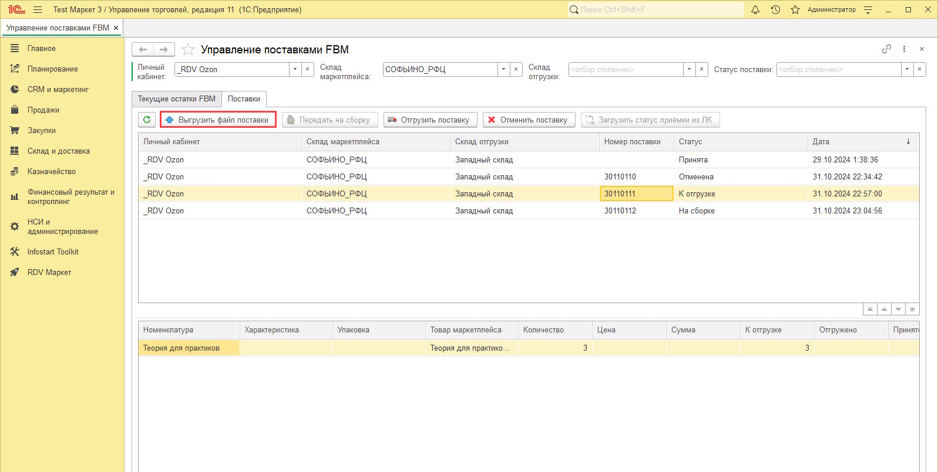This screenshot has width=938, height=472.
Task: Select the Поставки tab
Action: pos(244,99)
